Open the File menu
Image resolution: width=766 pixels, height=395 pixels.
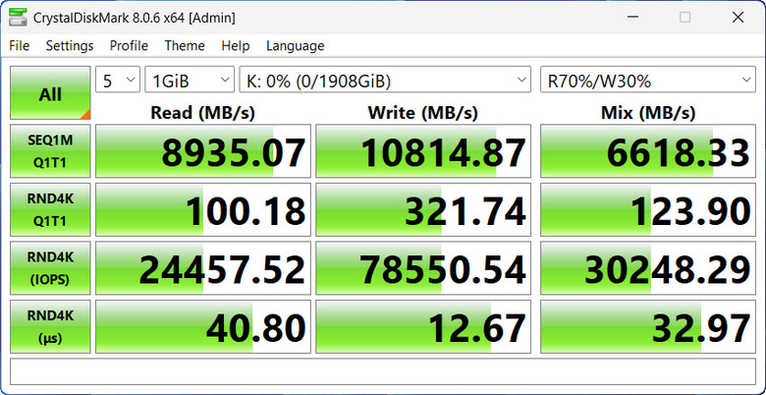coord(19,46)
